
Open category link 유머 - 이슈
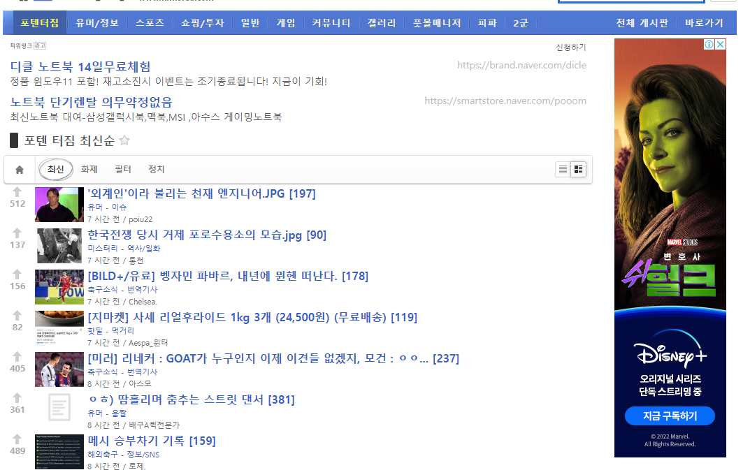pos(107,207)
